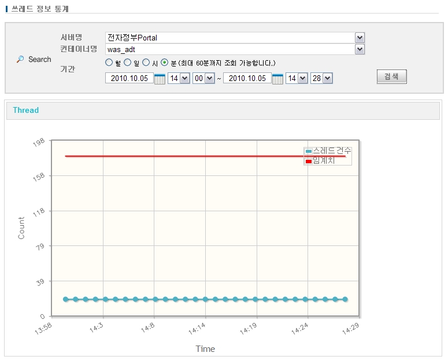Click the start date input field
The image size is (448, 360).
coord(129,78)
